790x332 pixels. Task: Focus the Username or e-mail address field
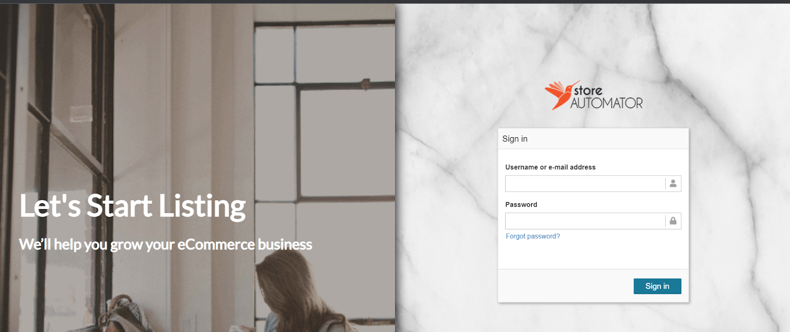coord(585,184)
